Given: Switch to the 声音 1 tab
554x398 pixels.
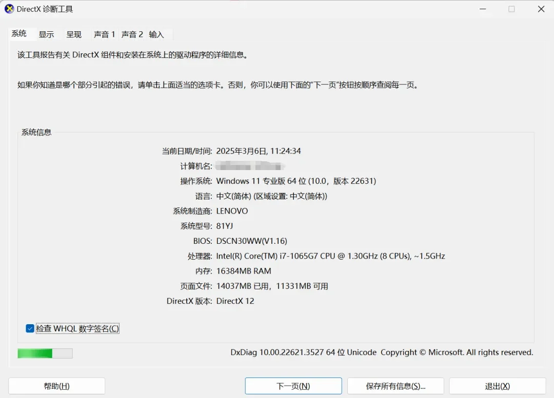Looking at the screenshot, I should [x=104, y=34].
